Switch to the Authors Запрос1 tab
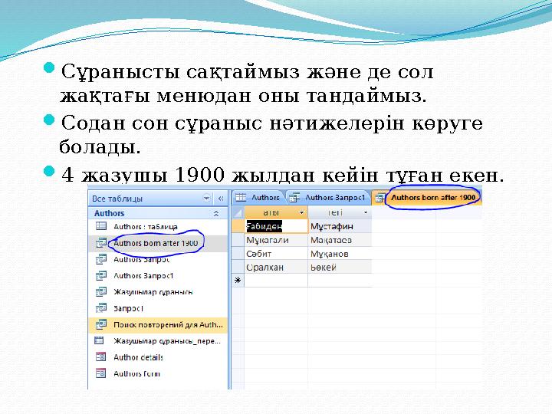 point(329,198)
